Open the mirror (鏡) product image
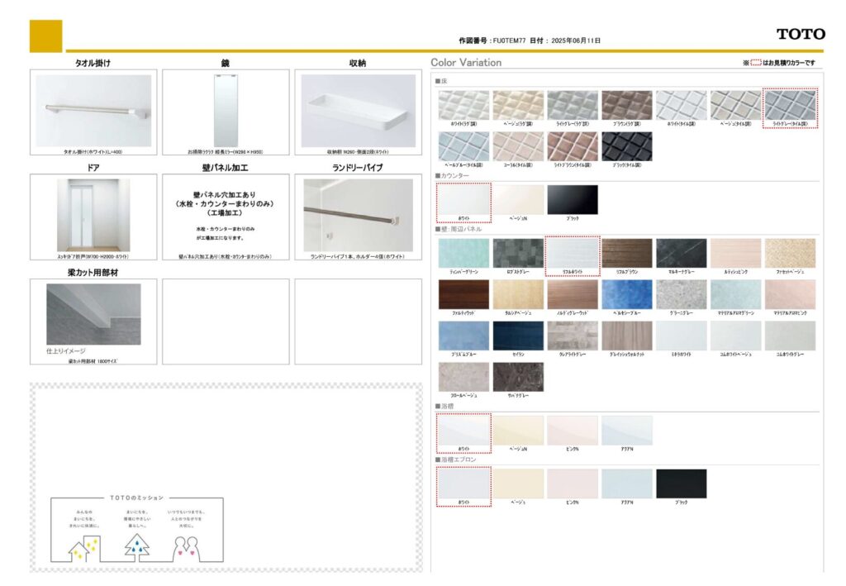Image resolution: width=846 pixels, height=586 pixels. [226, 111]
